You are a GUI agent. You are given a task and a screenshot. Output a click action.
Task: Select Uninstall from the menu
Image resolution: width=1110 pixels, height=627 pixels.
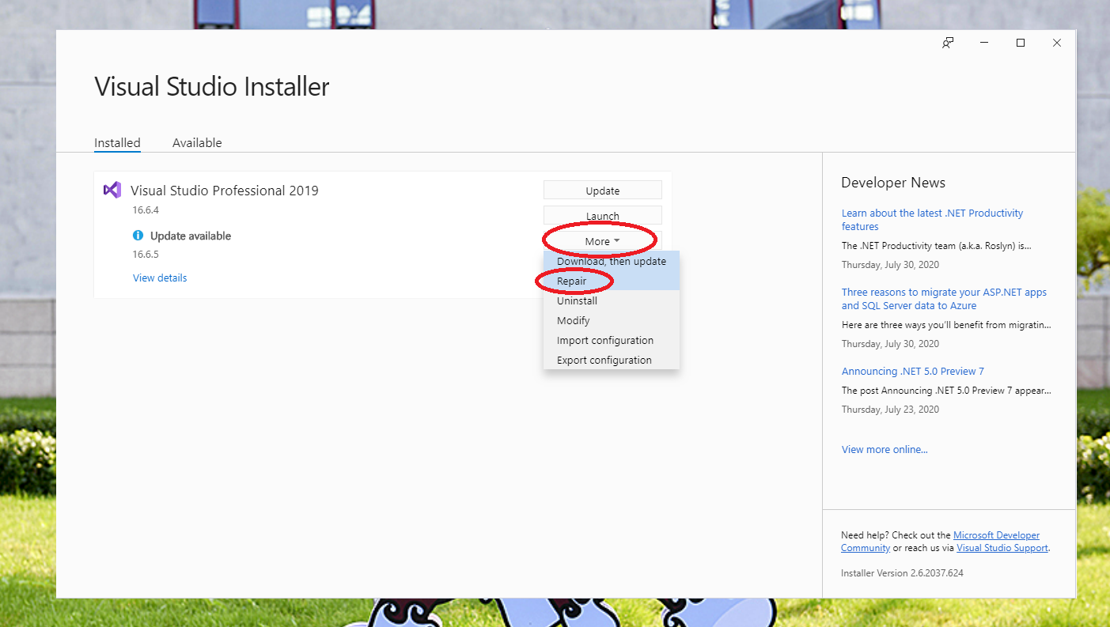point(577,300)
